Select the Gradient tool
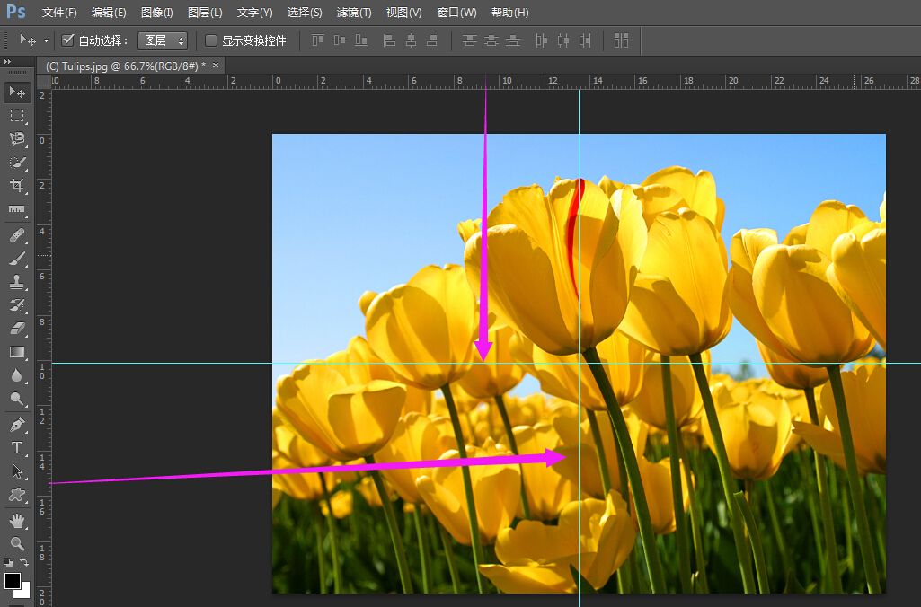The height and width of the screenshot is (607, 921). [17, 352]
